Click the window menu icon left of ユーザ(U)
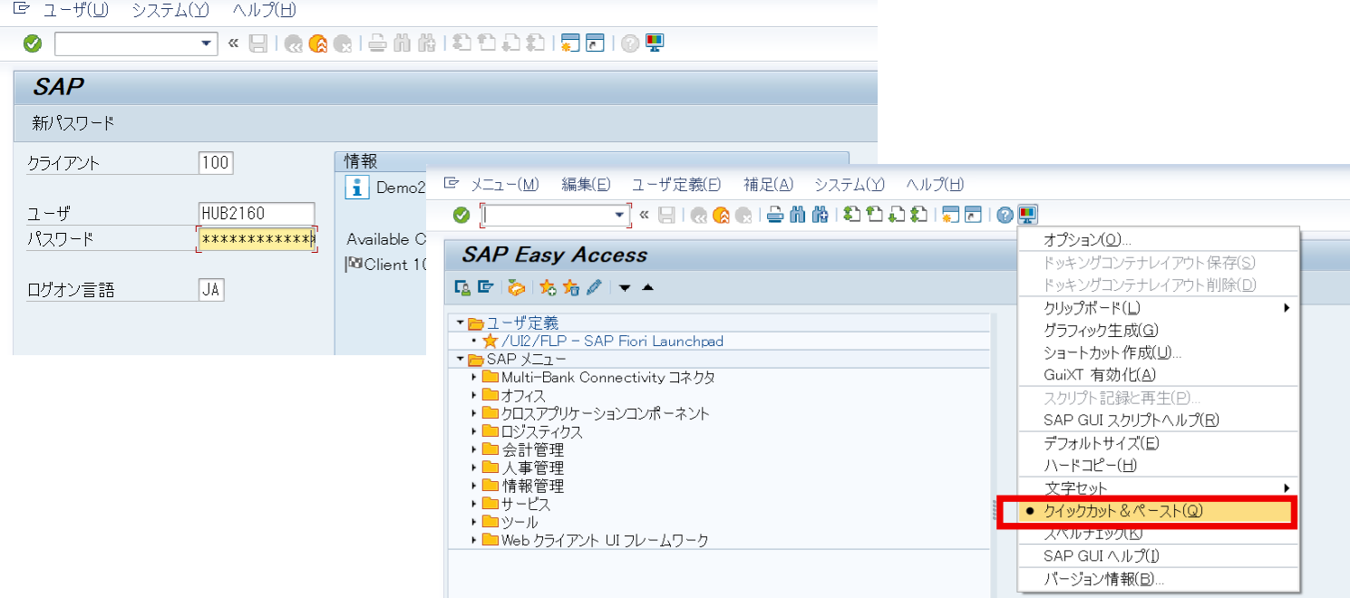 pos(22,10)
